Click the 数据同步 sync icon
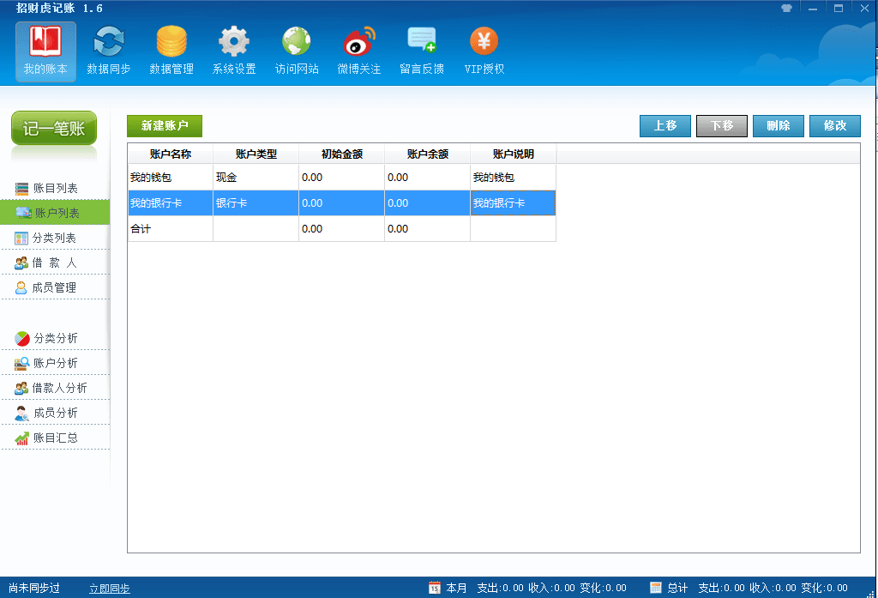The width and height of the screenshot is (878, 598). (109, 43)
